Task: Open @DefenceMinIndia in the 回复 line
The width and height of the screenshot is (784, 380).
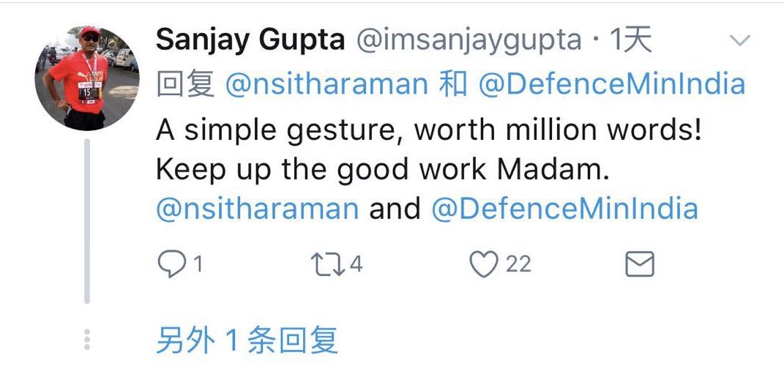Action: [x=611, y=85]
